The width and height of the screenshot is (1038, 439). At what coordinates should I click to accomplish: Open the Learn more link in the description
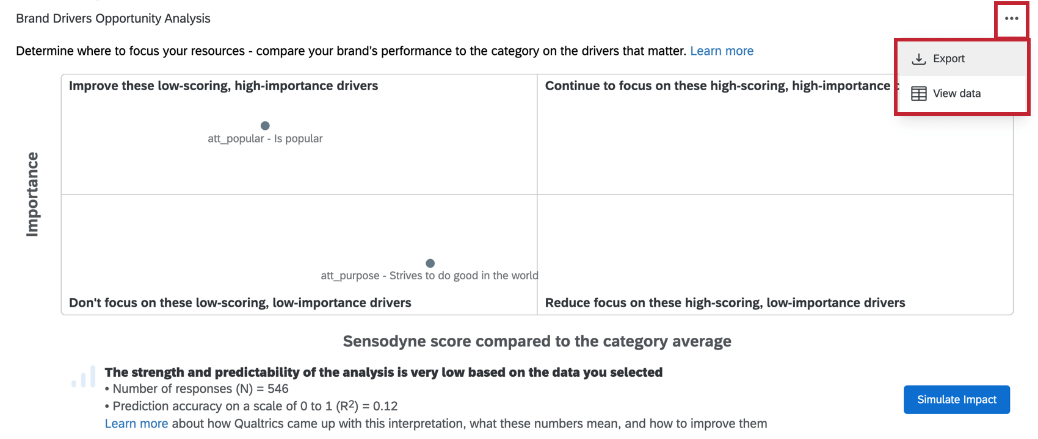coord(722,51)
